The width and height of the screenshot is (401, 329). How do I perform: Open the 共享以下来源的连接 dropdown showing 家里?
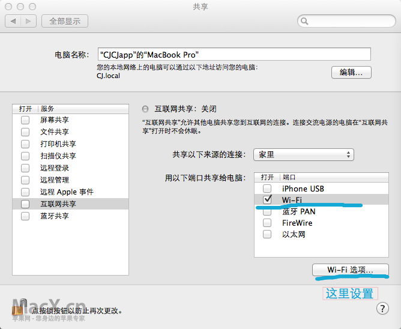tap(304, 154)
